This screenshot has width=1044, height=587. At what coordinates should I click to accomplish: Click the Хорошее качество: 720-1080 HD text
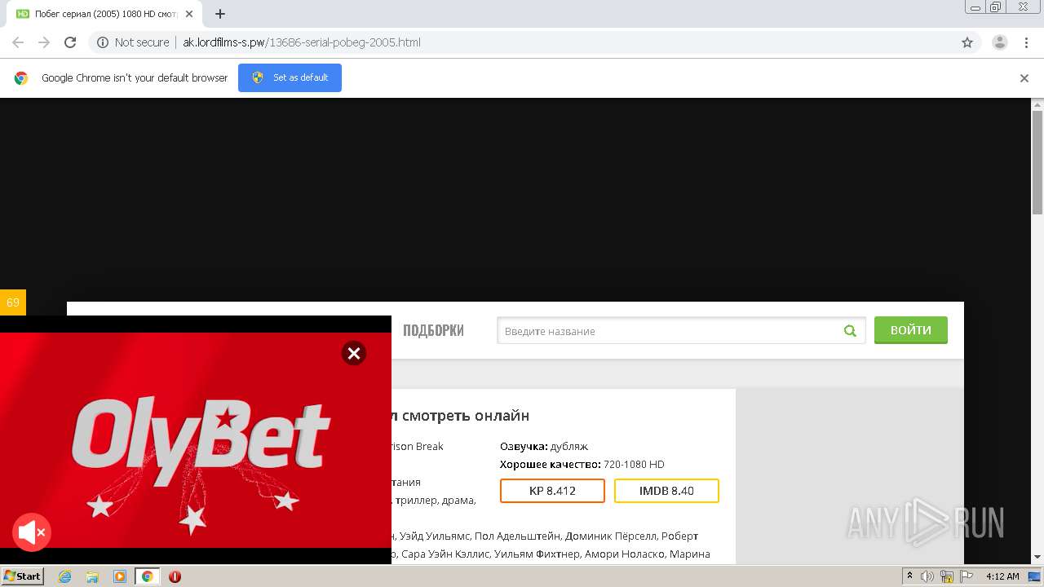pyautogui.click(x=582, y=464)
